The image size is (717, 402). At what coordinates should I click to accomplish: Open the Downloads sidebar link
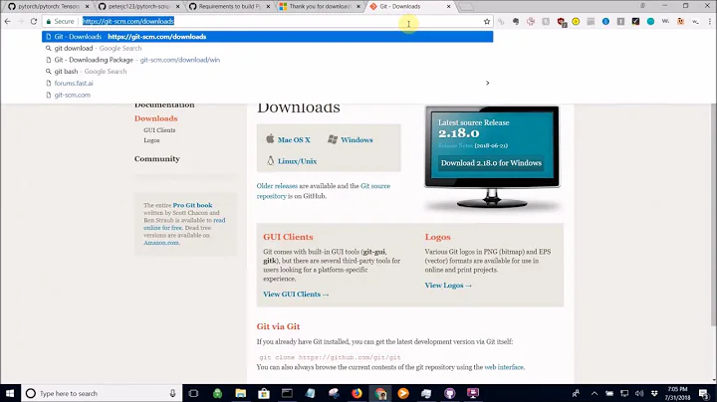[x=156, y=118]
